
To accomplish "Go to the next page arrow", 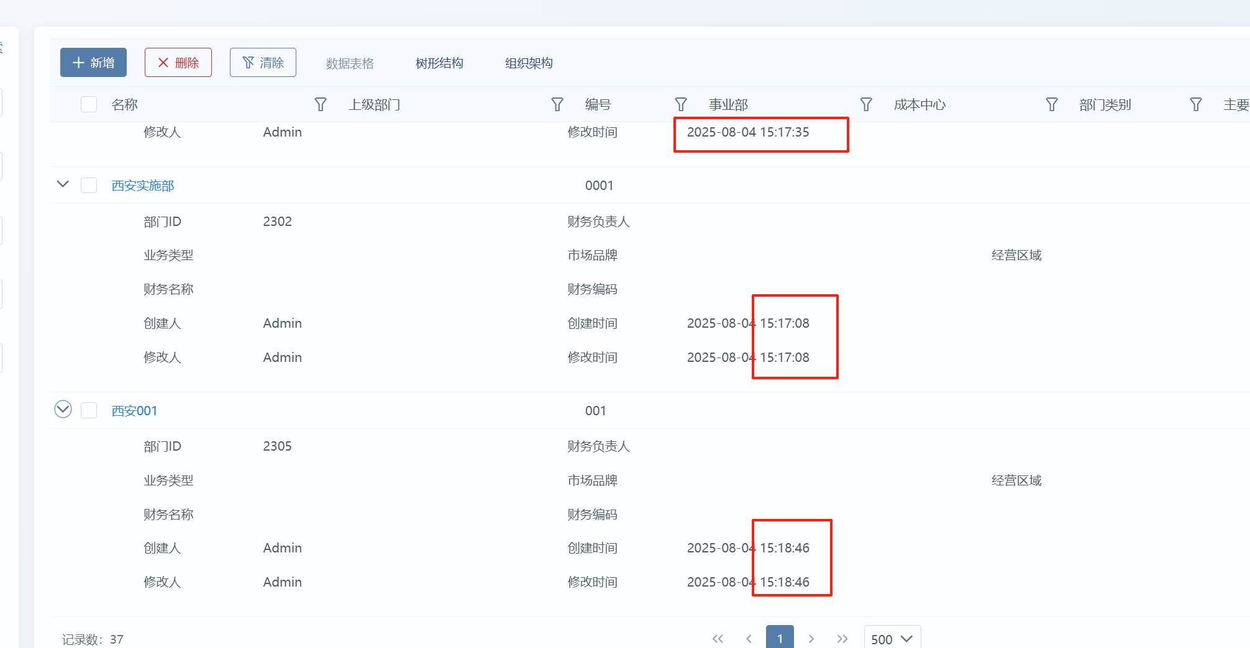I will pyautogui.click(x=811, y=639).
